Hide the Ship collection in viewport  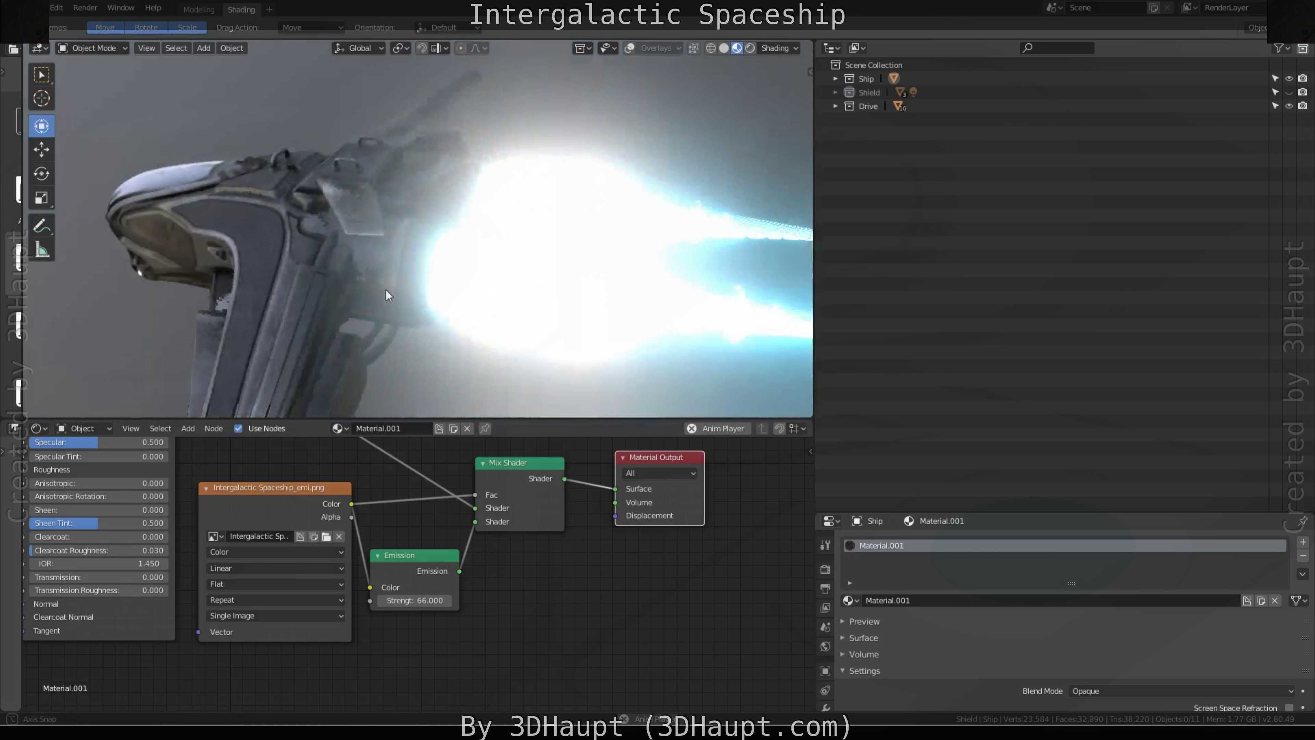pos(1288,79)
